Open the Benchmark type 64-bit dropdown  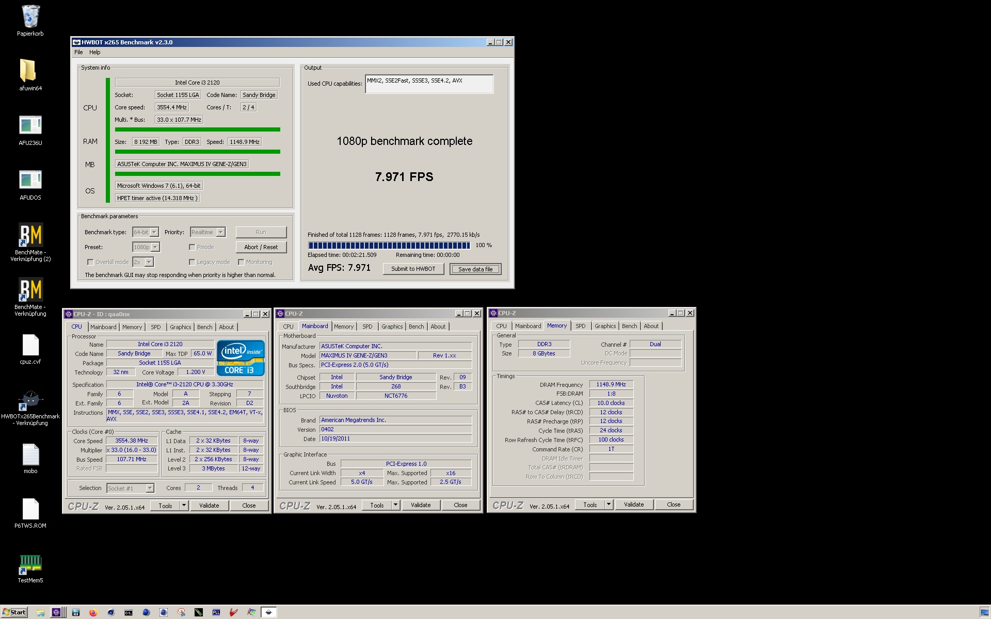[x=146, y=232]
